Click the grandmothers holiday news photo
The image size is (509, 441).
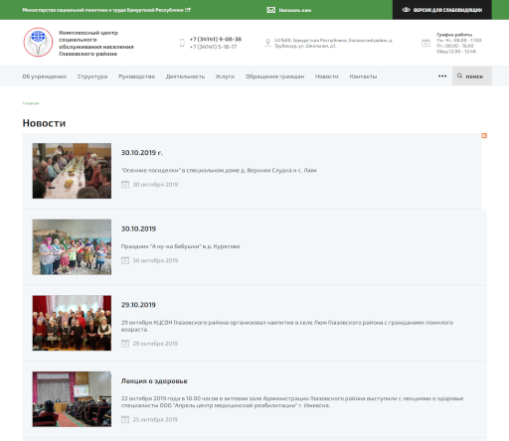coord(72,247)
